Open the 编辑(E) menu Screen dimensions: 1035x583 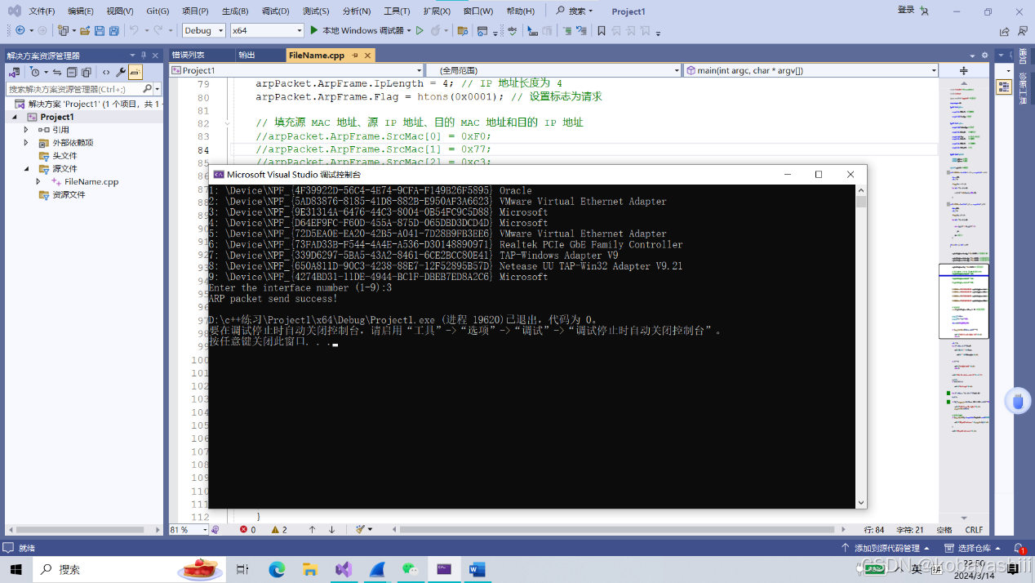(x=80, y=11)
